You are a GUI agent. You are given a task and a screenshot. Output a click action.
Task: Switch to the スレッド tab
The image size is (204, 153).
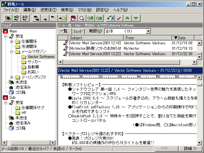78,32
